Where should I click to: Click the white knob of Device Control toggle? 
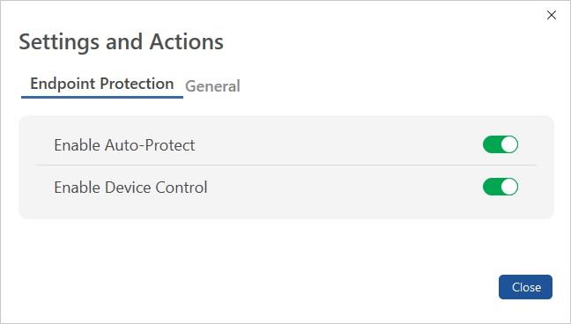[509, 187]
